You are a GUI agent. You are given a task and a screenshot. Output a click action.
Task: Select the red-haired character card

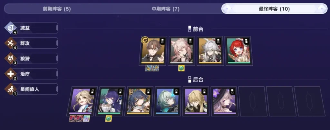[238, 51]
